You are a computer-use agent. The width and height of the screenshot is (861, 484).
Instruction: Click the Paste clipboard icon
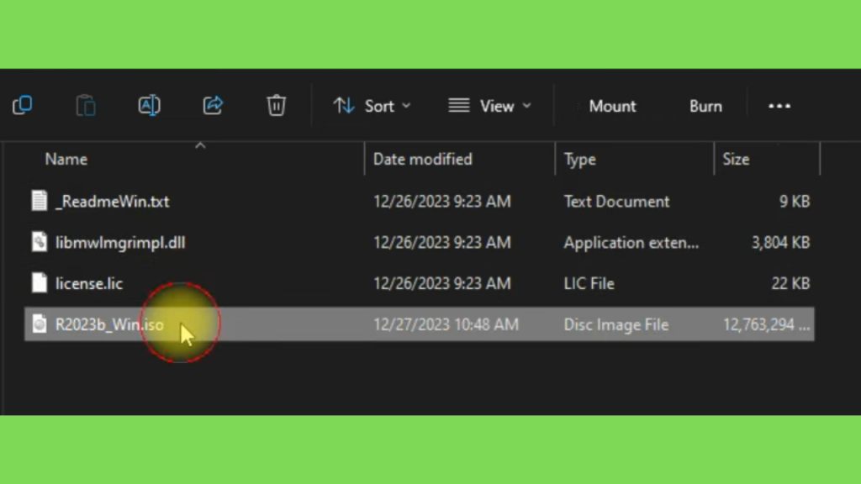click(86, 105)
